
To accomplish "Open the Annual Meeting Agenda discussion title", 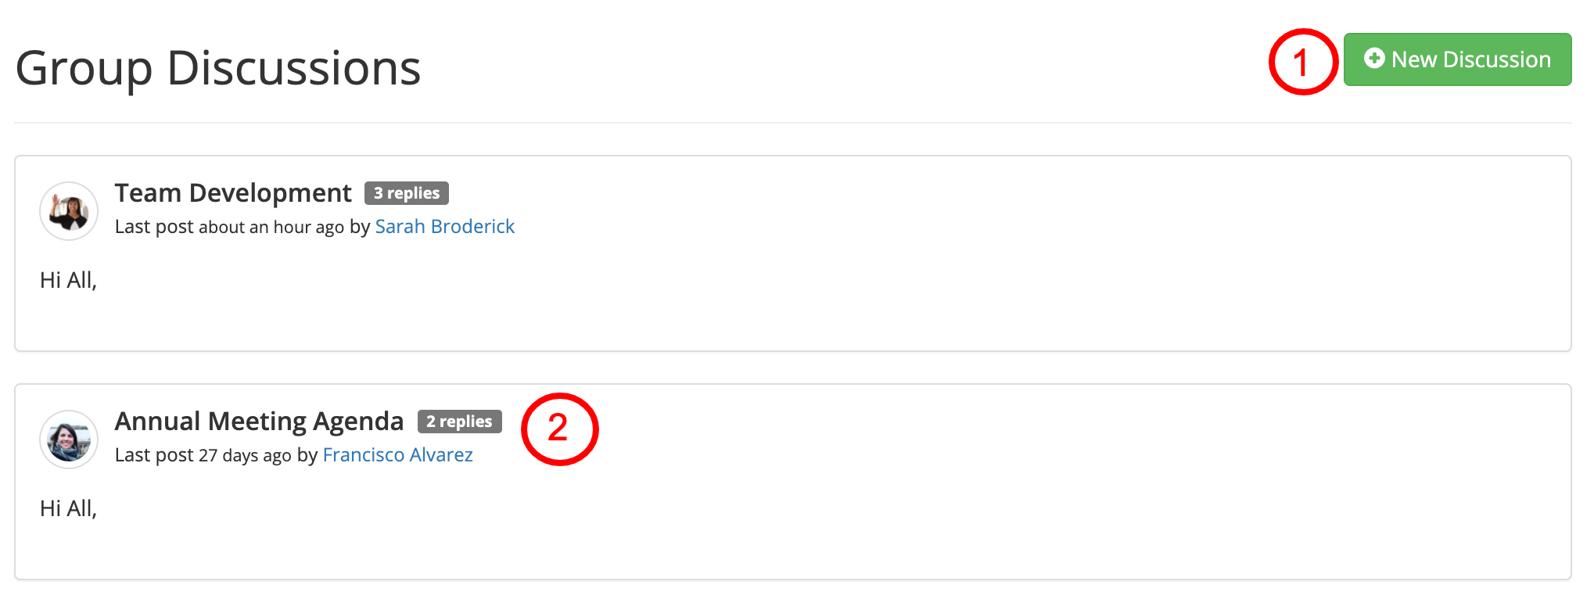I will coord(259,422).
